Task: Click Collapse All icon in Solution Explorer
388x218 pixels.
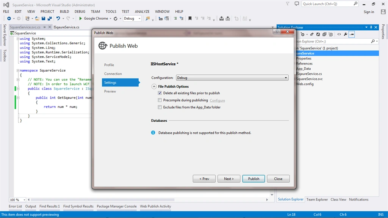Action: [x=324, y=35]
